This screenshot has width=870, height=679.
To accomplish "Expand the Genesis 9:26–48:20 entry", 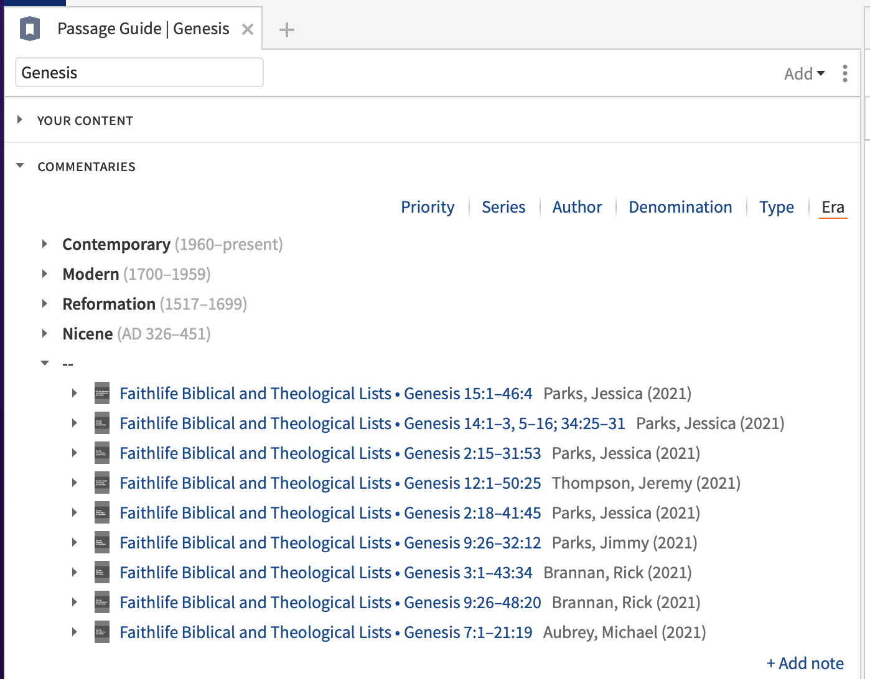I will click(x=74, y=602).
